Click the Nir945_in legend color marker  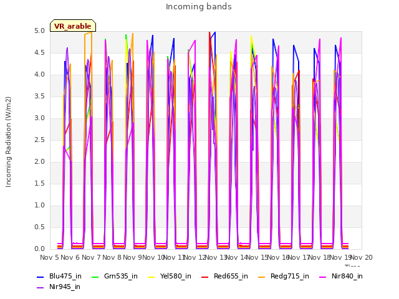(x=41, y=288)
